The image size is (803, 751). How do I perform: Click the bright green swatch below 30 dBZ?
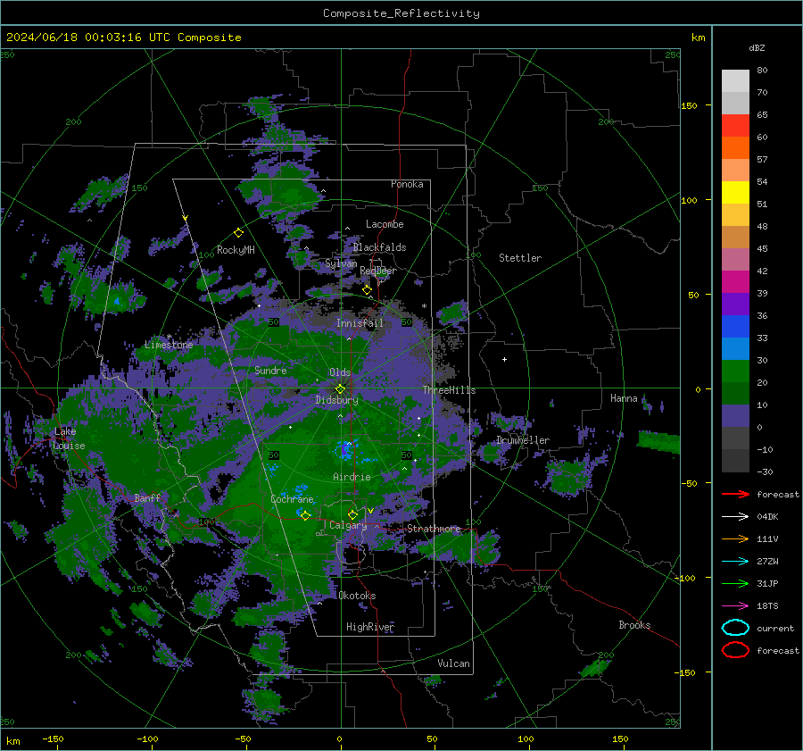click(x=735, y=371)
